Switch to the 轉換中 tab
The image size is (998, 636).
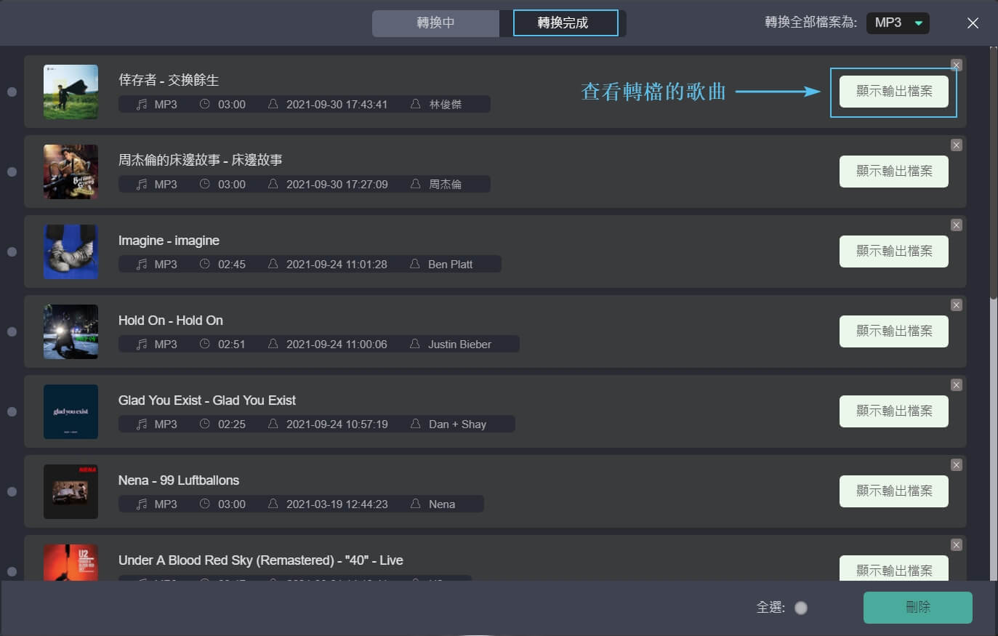(435, 23)
